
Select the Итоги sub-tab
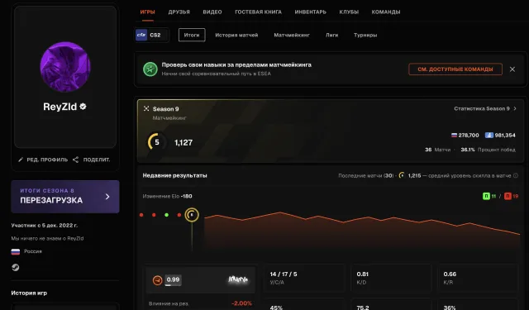pyautogui.click(x=192, y=35)
